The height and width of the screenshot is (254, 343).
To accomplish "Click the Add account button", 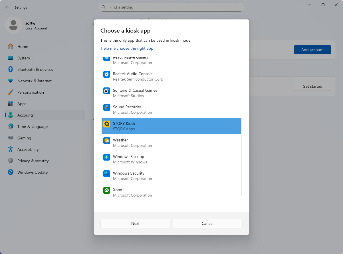I will click(312, 50).
